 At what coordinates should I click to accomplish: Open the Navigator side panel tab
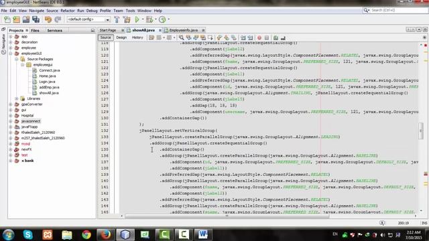click(x=3, y=44)
